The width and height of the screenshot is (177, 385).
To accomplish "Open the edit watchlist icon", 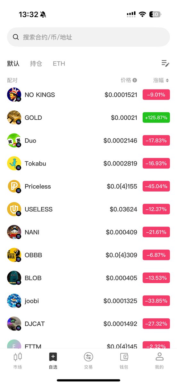I will pyautogui.click(x=165, y=63).
